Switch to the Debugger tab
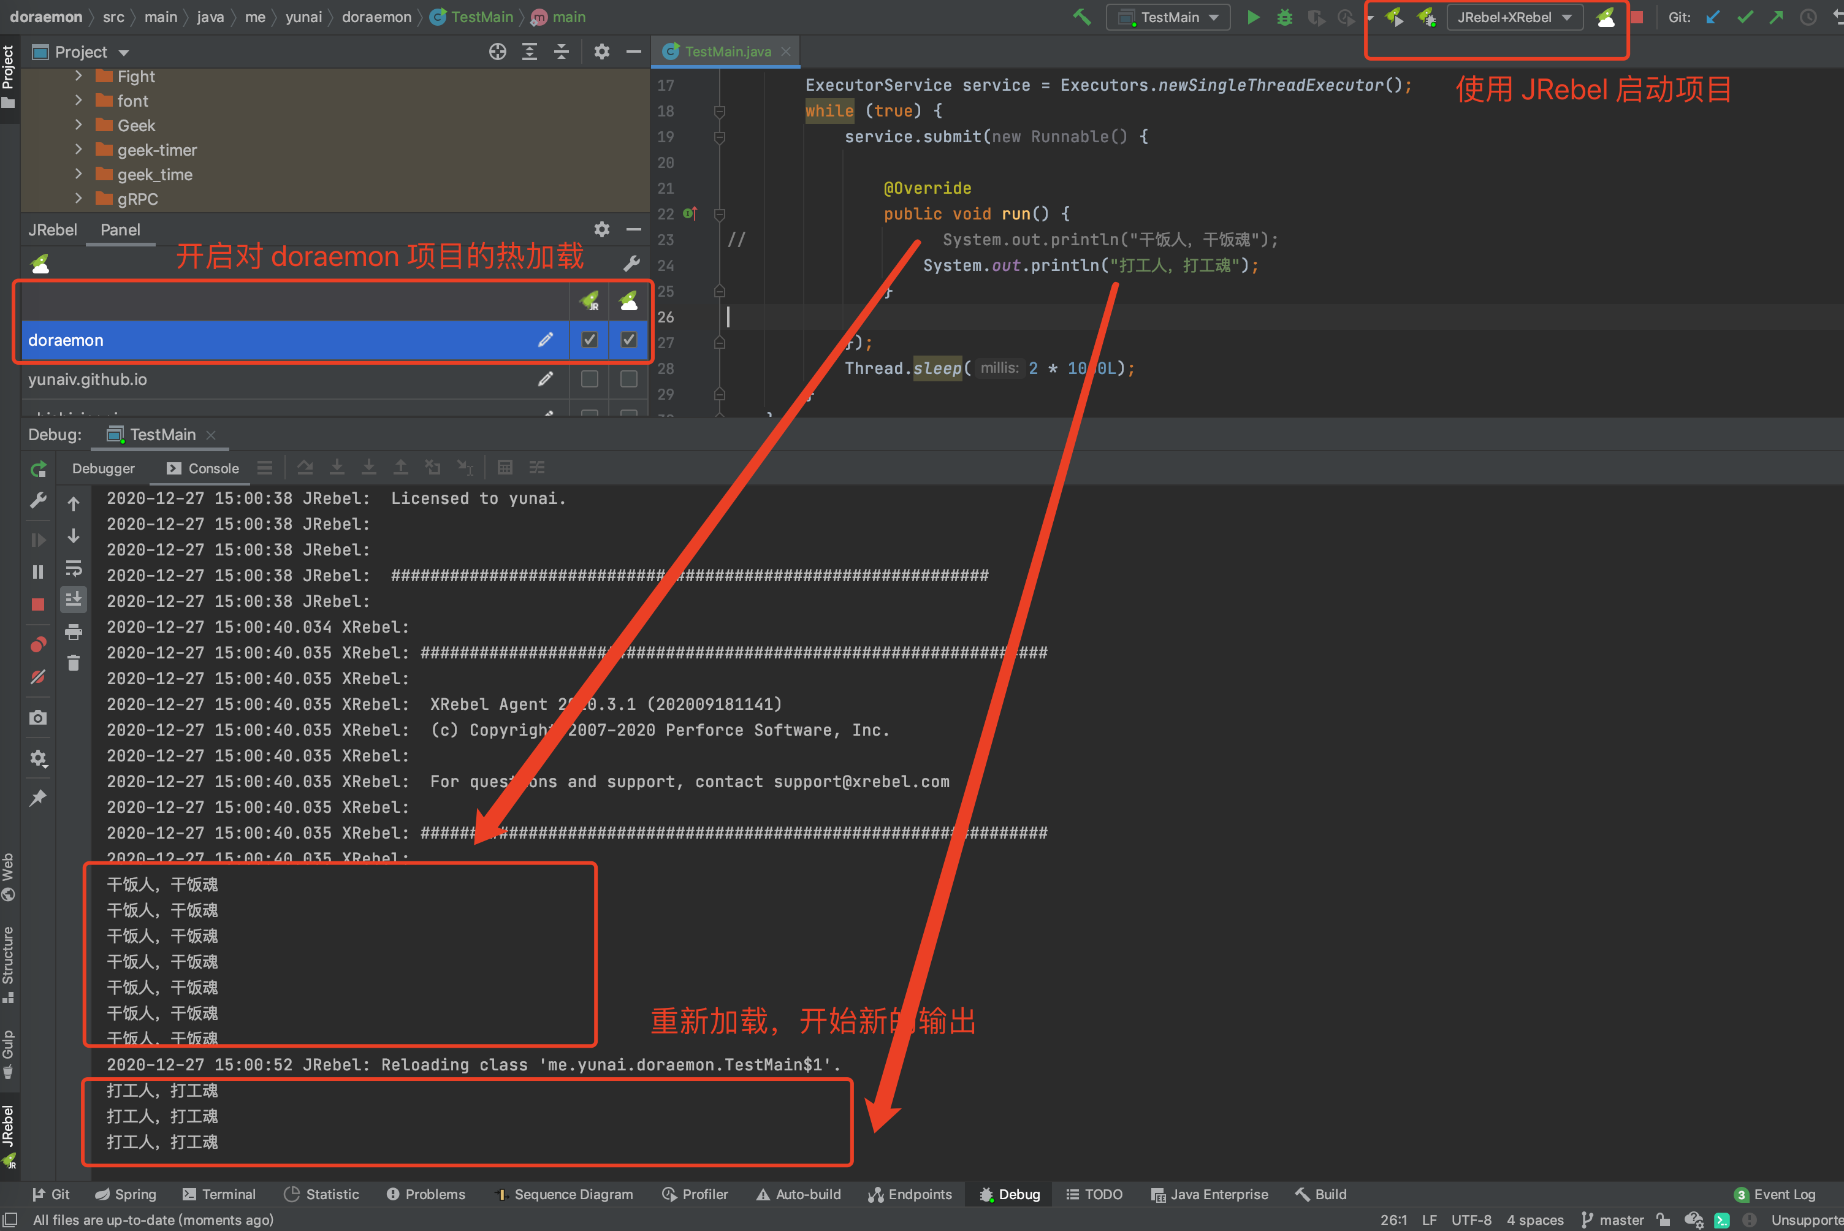Screen dimensions: 1844x1231 pyautogui.click(x=103, y=469)
